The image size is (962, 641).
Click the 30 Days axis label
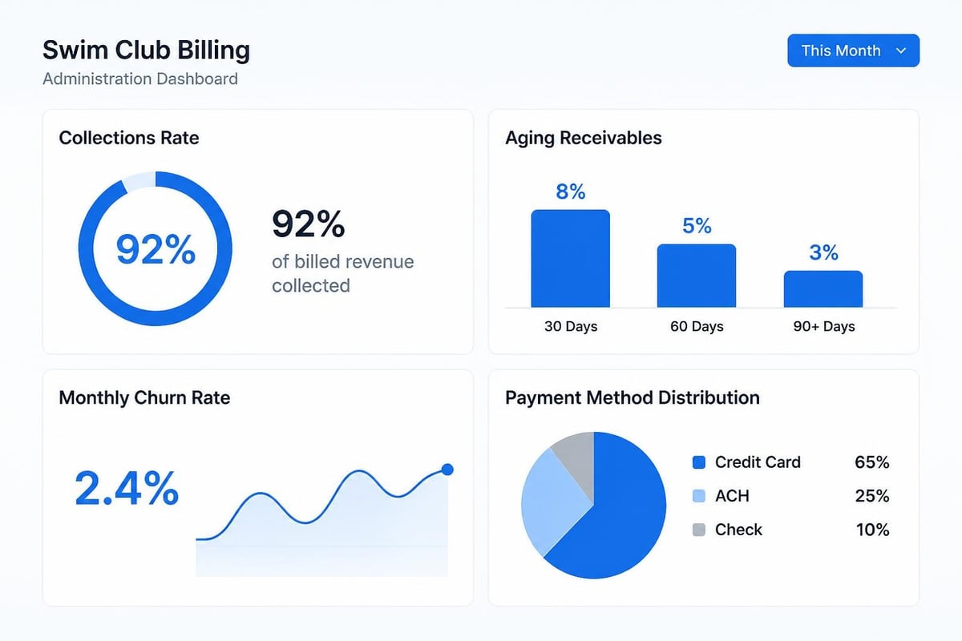pyautogui.click(x=571, y=327)
